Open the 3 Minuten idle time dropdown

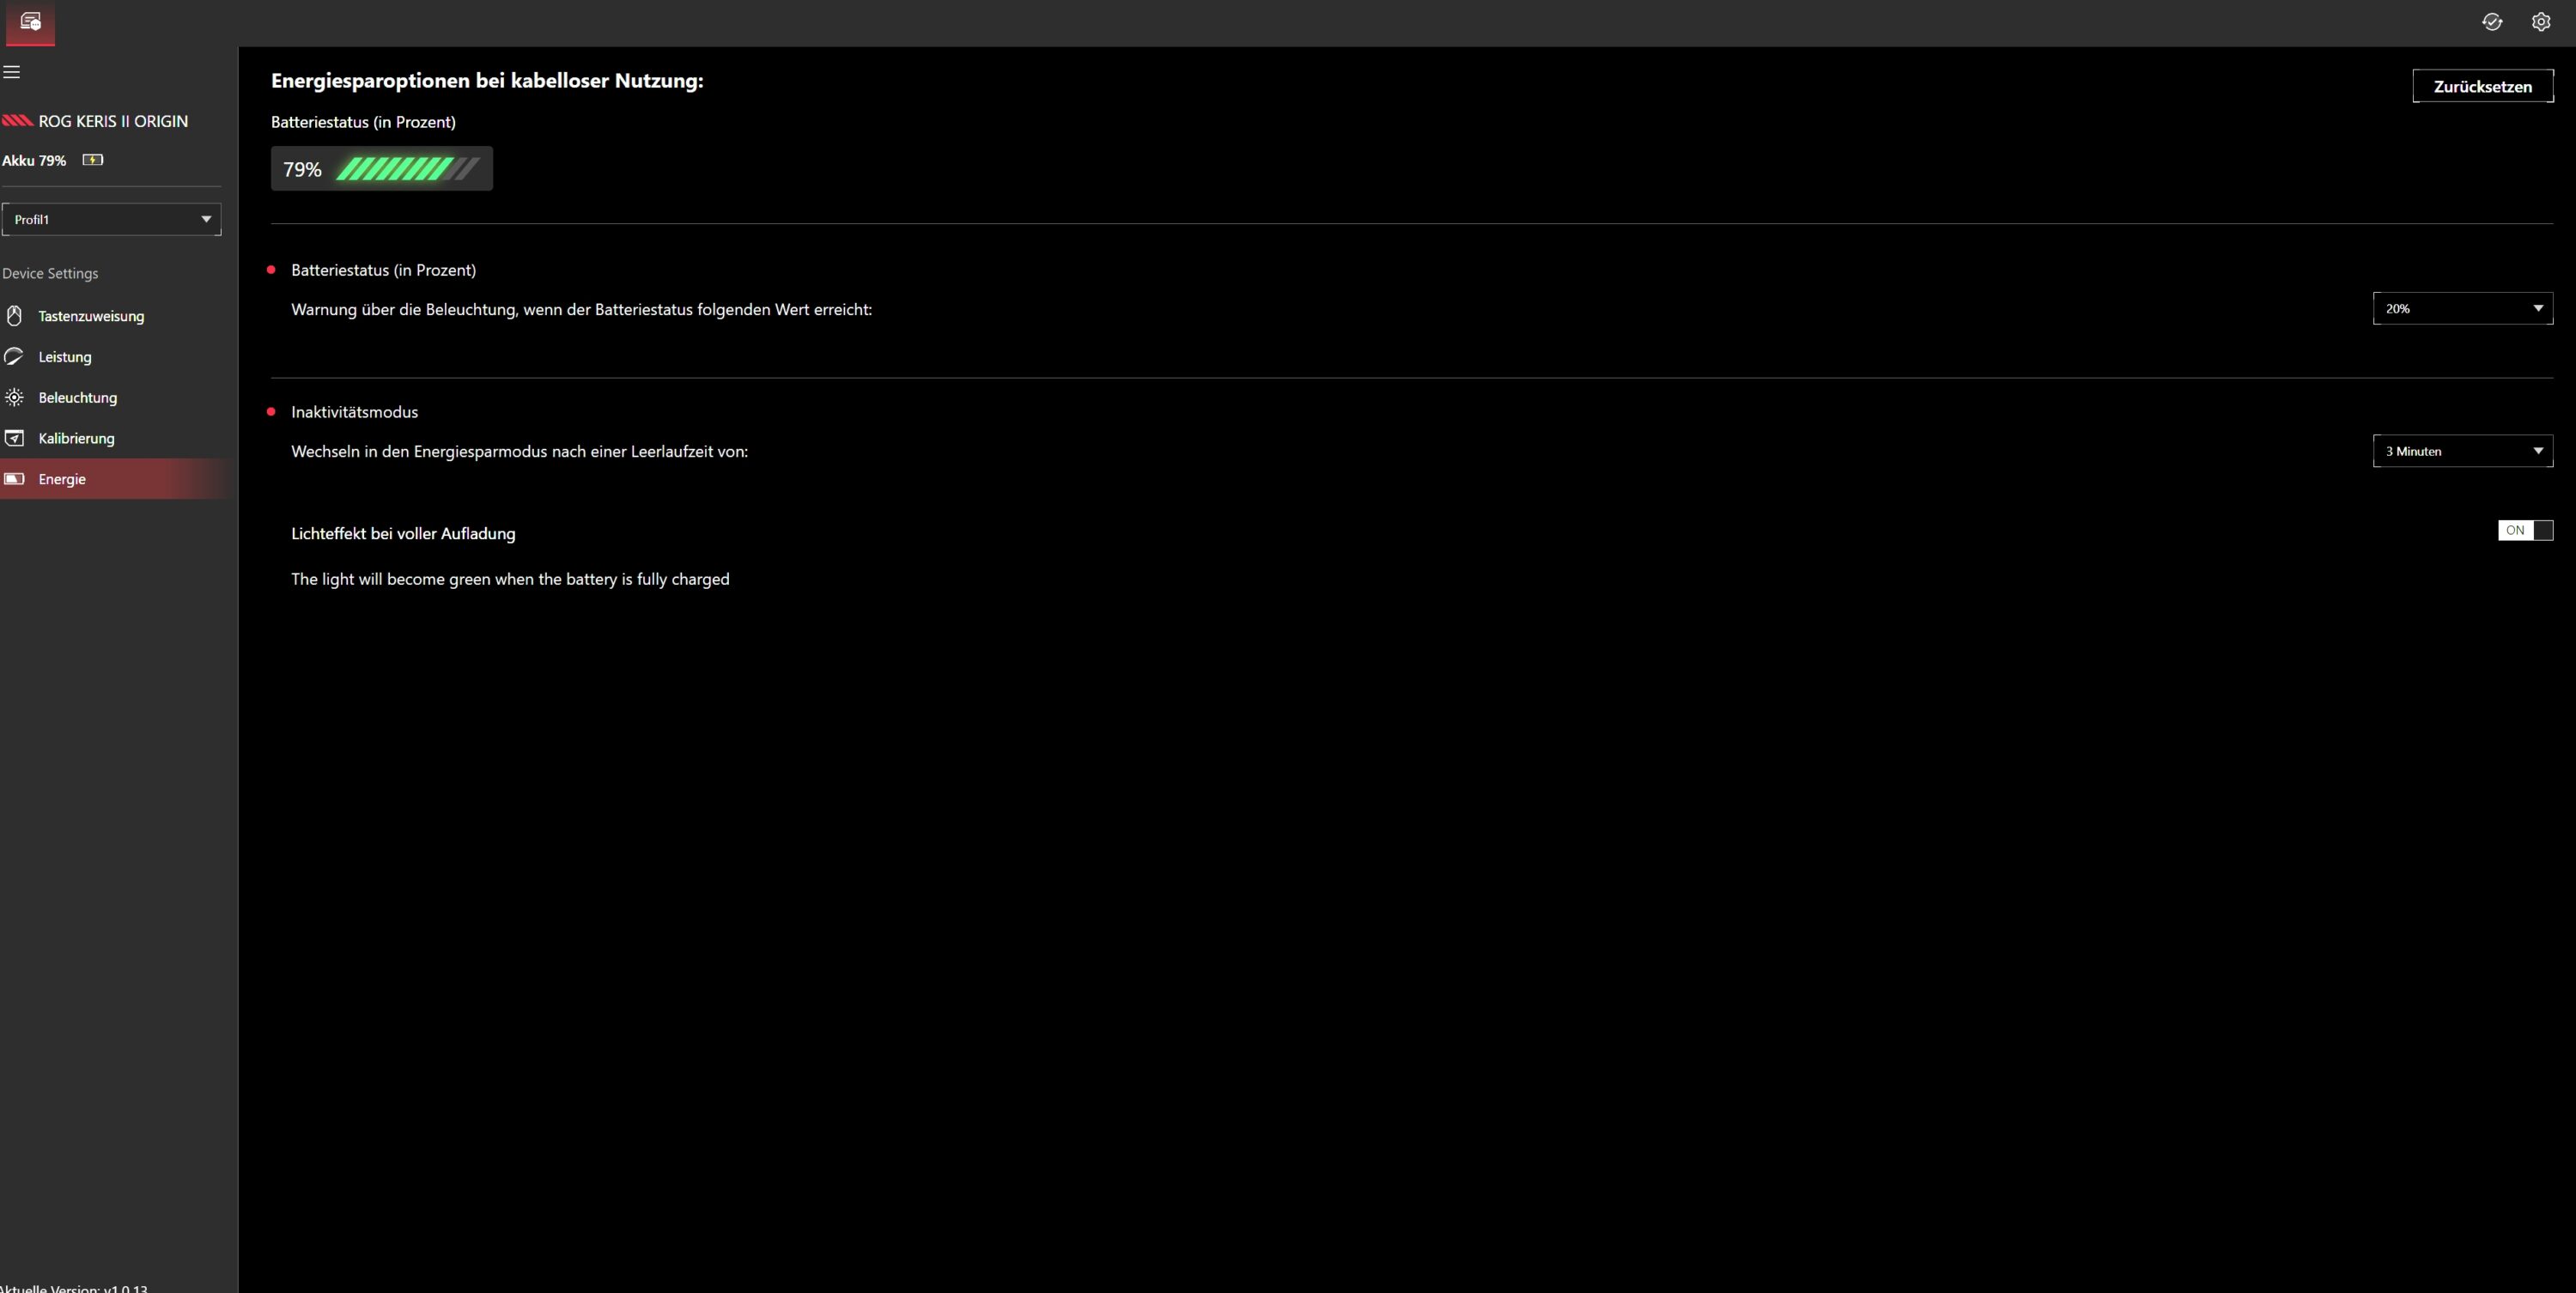point(2461,451)
